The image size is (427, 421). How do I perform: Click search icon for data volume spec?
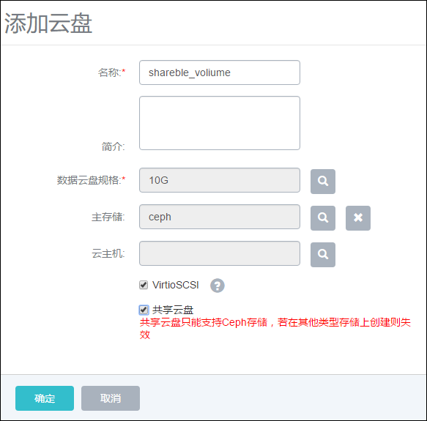click(323, 182)
